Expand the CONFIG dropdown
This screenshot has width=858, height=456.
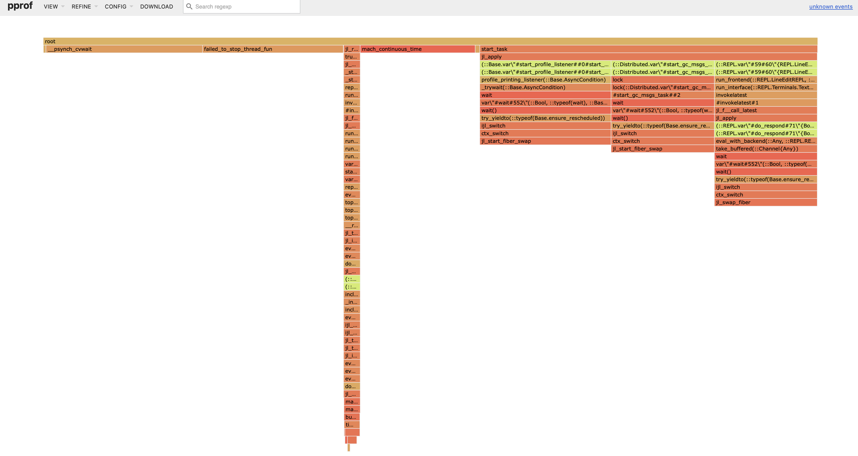coord(115,6)
